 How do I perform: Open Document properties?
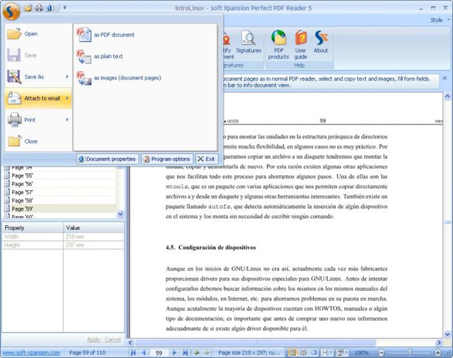[107, 159]
